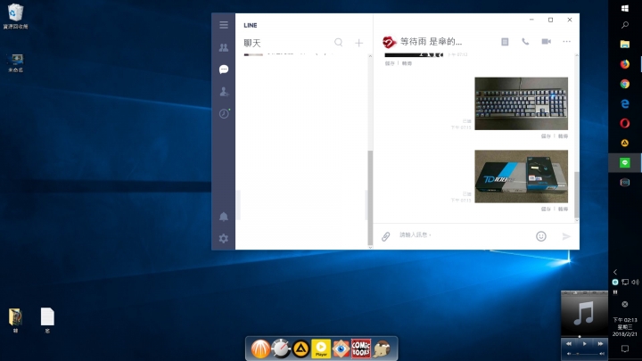
Task: Open the Windows Start button
Action: tap(625, 8)
